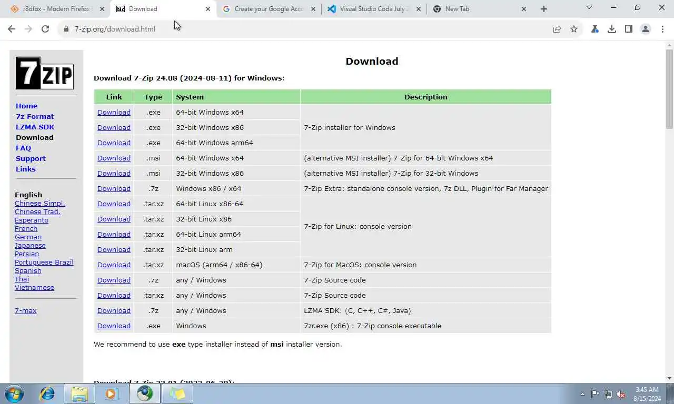Download the 7zr.exe console executable
The image size is (674, 404).
[x=114, y=326]
